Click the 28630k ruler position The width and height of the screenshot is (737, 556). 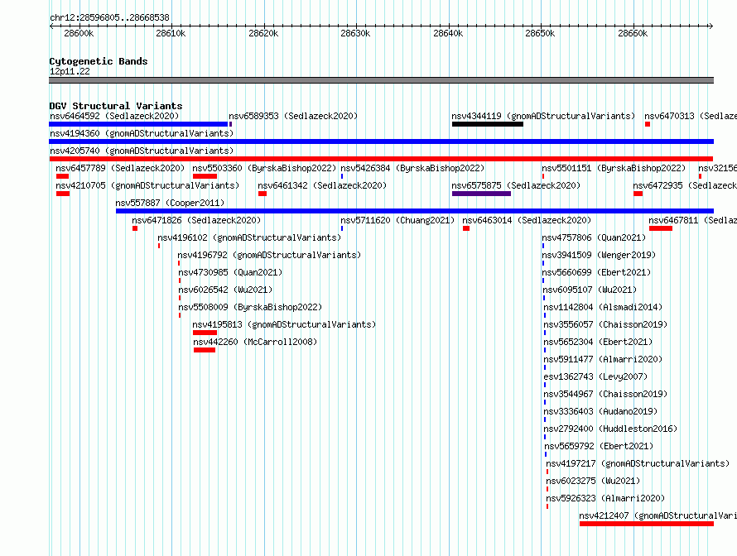355,33
